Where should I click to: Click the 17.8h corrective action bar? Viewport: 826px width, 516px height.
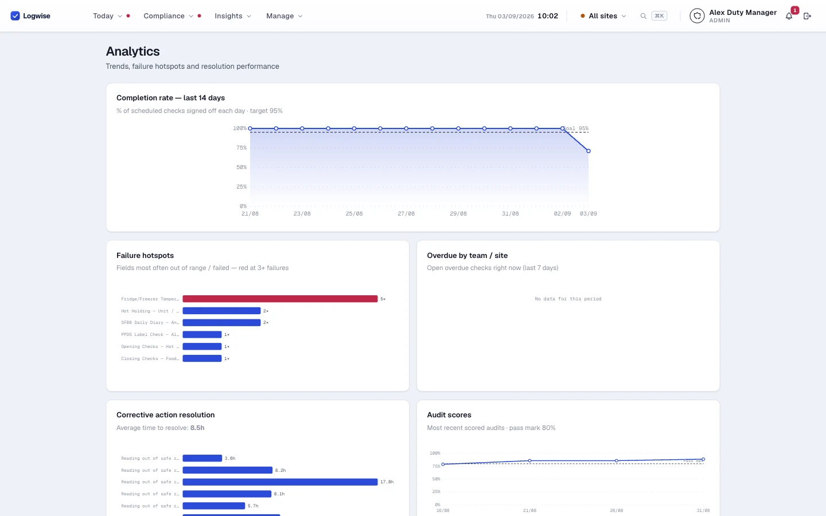[x=280, y=482]
